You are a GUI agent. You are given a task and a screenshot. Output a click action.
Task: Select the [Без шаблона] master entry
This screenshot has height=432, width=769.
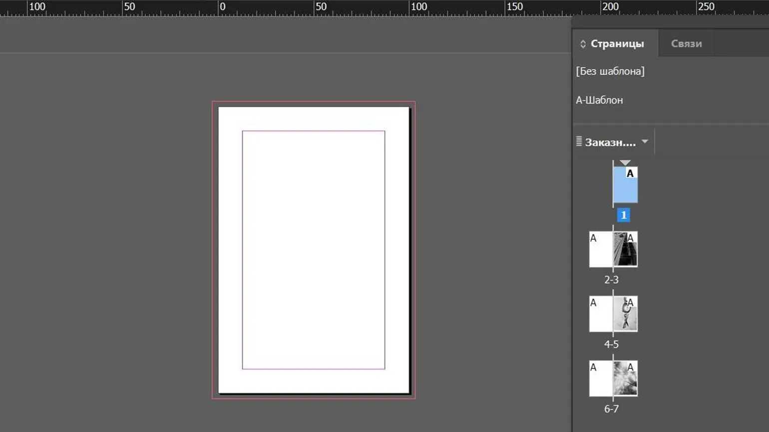610,71
